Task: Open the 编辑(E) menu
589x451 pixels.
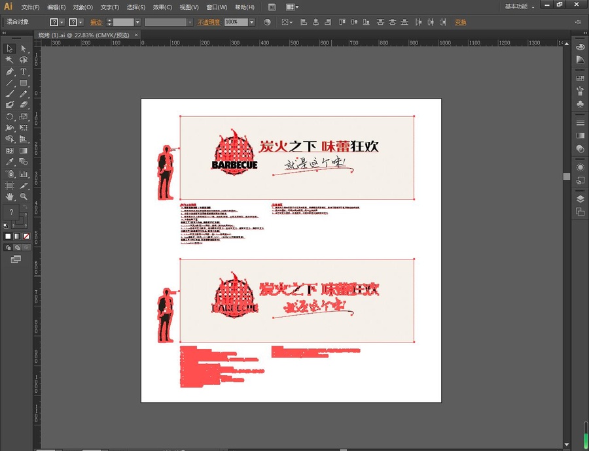Action: 56,7
